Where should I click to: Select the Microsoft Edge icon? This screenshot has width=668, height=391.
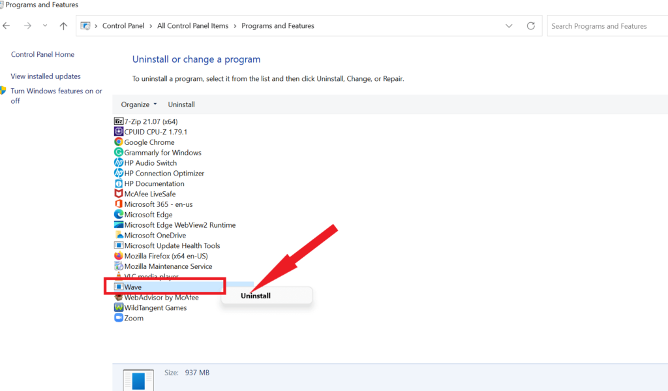[119, 215]
